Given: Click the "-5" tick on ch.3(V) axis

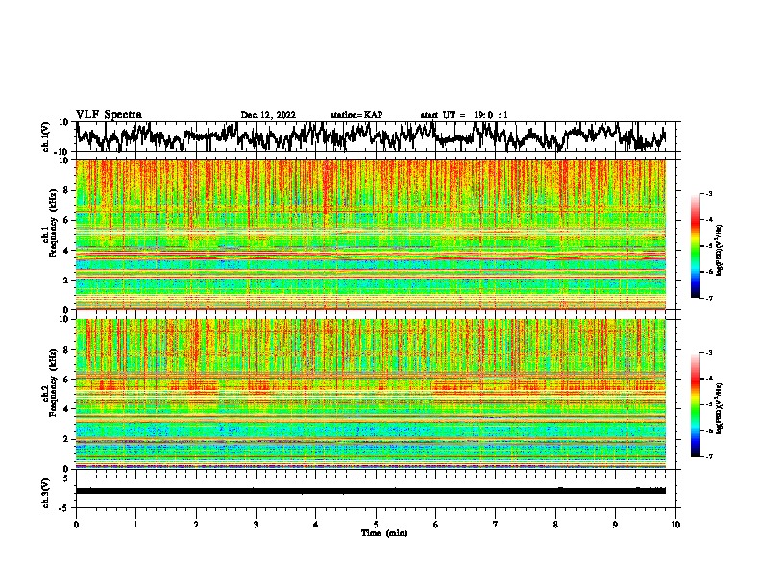Looking at the screenshot, I should (65, 508).
